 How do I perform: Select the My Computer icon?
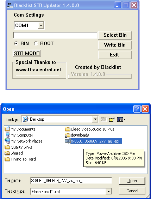pos(7,135)
